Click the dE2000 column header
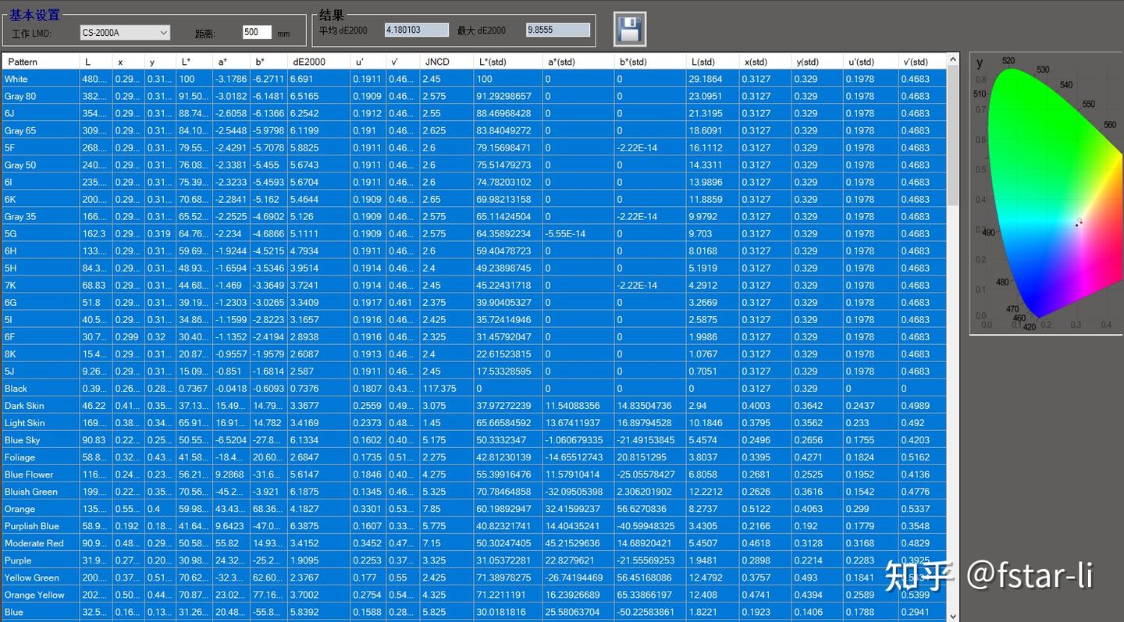This screenshot has height=622, width=1124. coord(319,62)
